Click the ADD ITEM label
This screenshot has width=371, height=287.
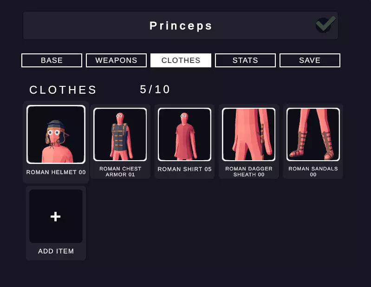coord(56,251)
